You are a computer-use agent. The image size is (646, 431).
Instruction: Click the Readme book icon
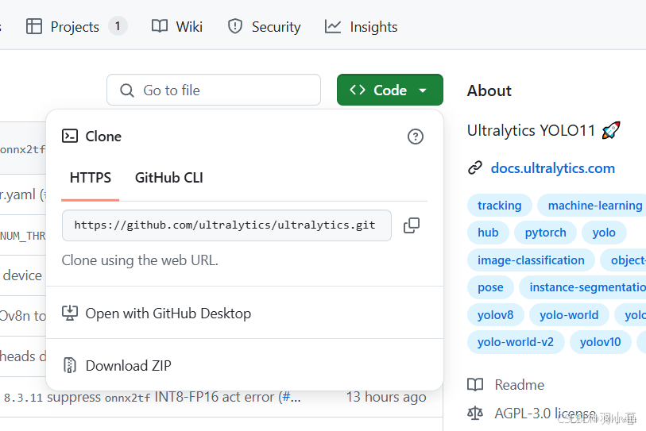pos(475,385)
